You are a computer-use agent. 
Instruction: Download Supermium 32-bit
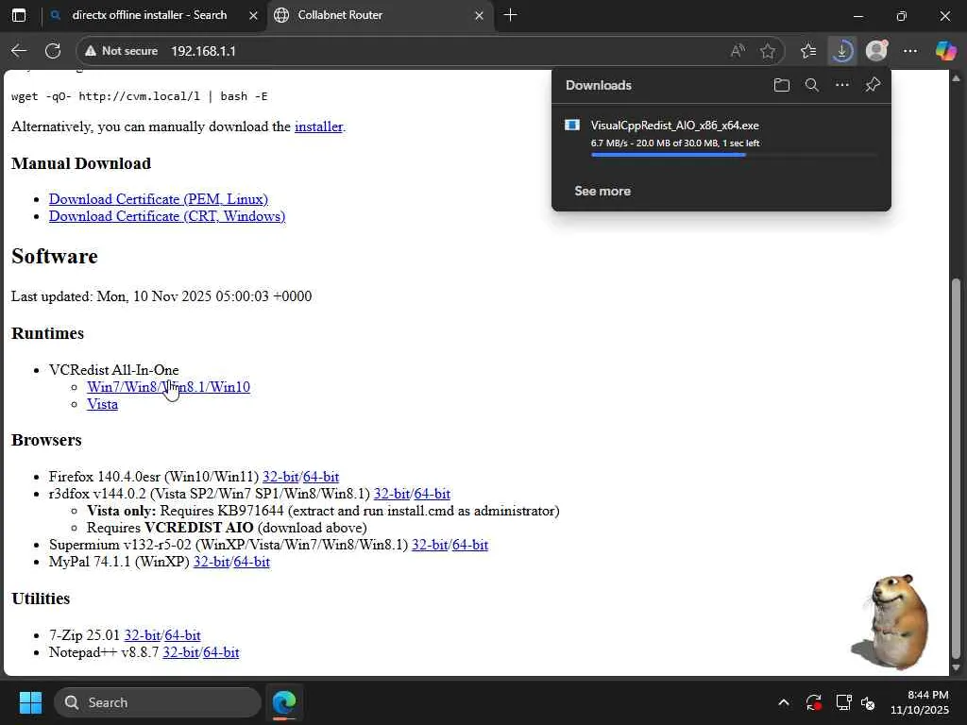pyautogui.click(x=430, y=545)
